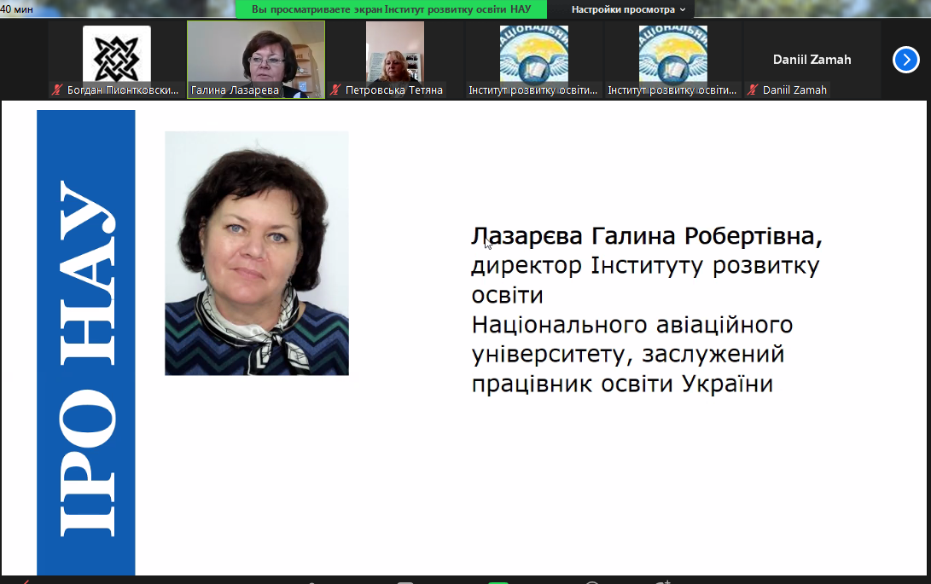931x584 pixels.
Task: Click the Петровська Тетяна name label
Action: [393, 90]
